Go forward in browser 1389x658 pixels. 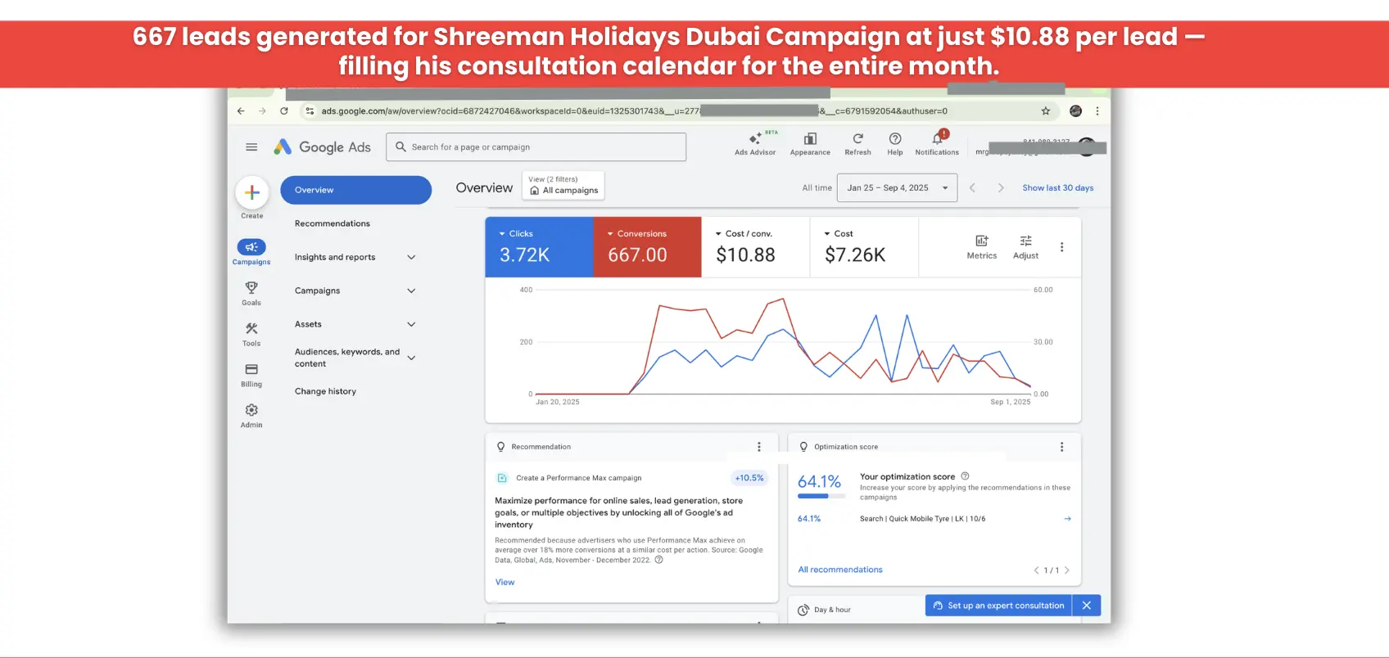(262, 111)
